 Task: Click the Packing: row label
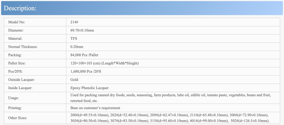(15, 55)
